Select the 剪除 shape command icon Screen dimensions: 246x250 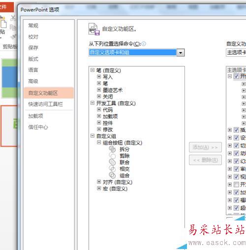pyautogui.click(x=112, y=156)
